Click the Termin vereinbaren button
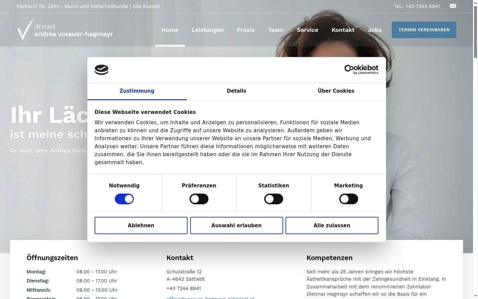Viewport: 478px width, 299px height. pos(424,30)
